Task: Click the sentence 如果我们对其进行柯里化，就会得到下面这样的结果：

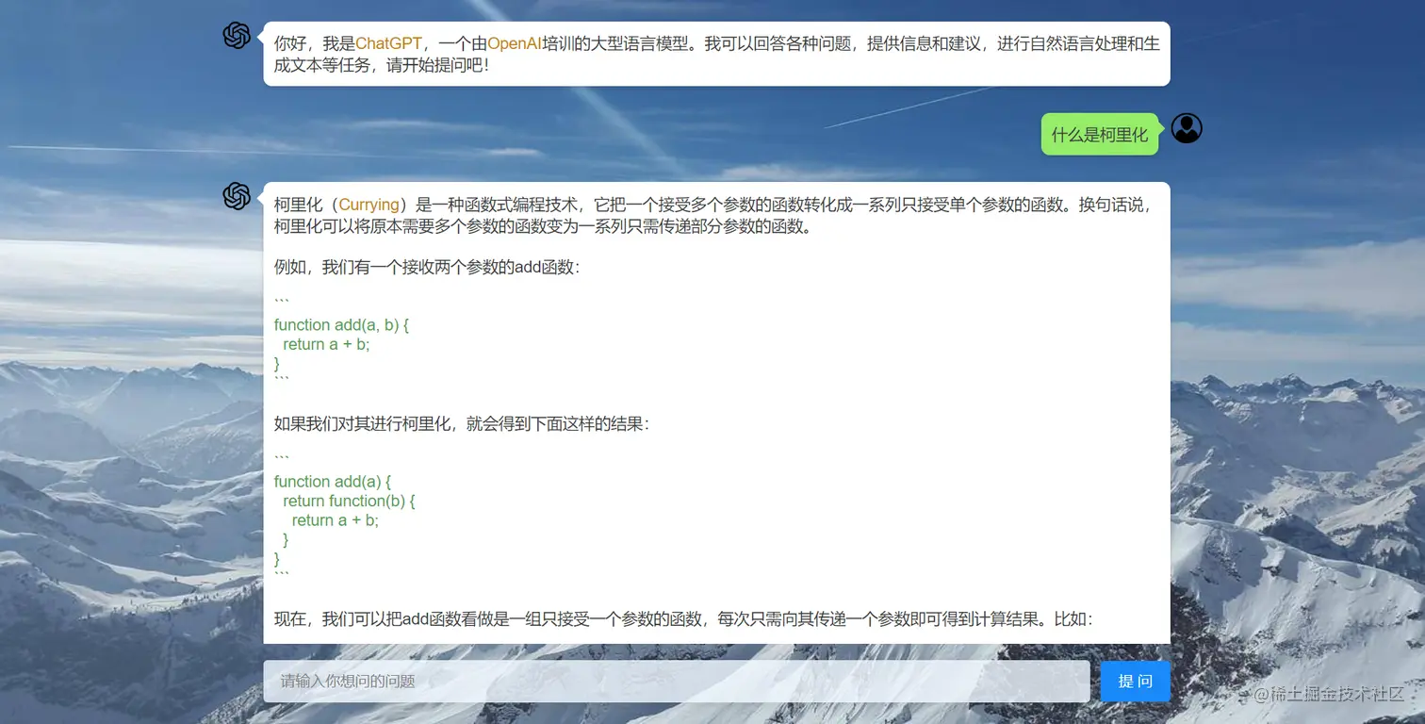Action: [463, 423]
